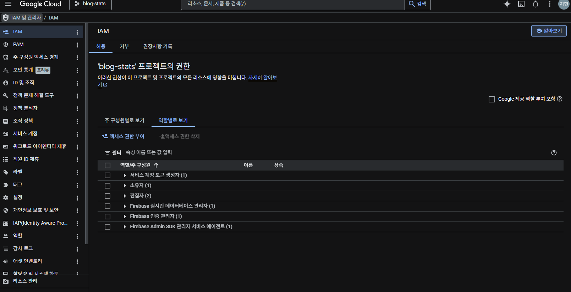Viewport: 571px width, 292px height.
Task: Switch to the 권장사항 기록 tab
Action: (x=158, y=46)
